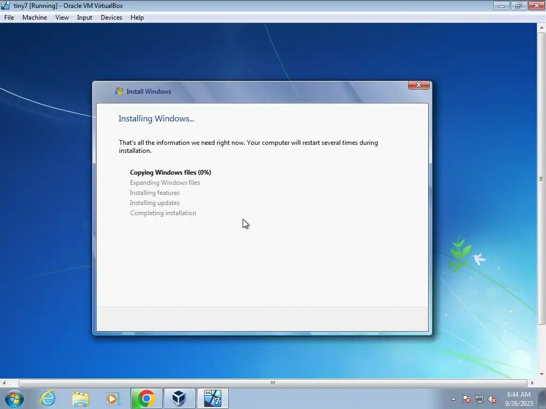
Task: Click the scroll-right arrow of horizontal scrollbar
Action: (x=532, y=383)
